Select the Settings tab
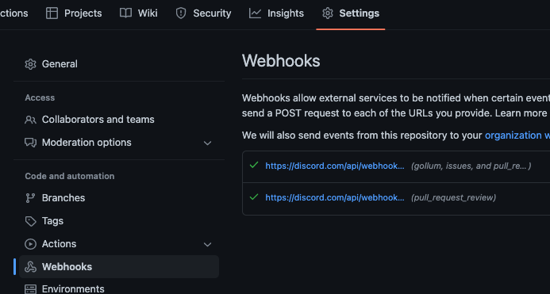Viewport: 550px width, 294px height. tap(351, 13)
